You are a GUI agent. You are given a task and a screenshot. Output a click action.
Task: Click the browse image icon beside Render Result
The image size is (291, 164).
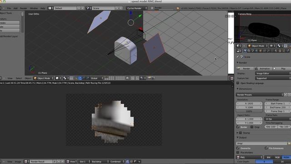pos(26,162)
